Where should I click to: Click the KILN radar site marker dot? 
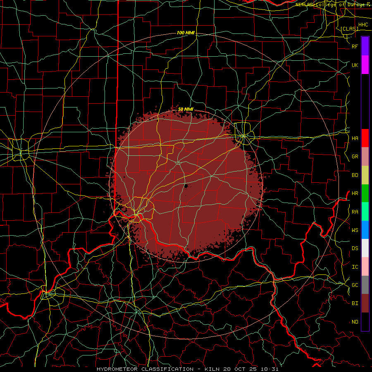(186, 186)
